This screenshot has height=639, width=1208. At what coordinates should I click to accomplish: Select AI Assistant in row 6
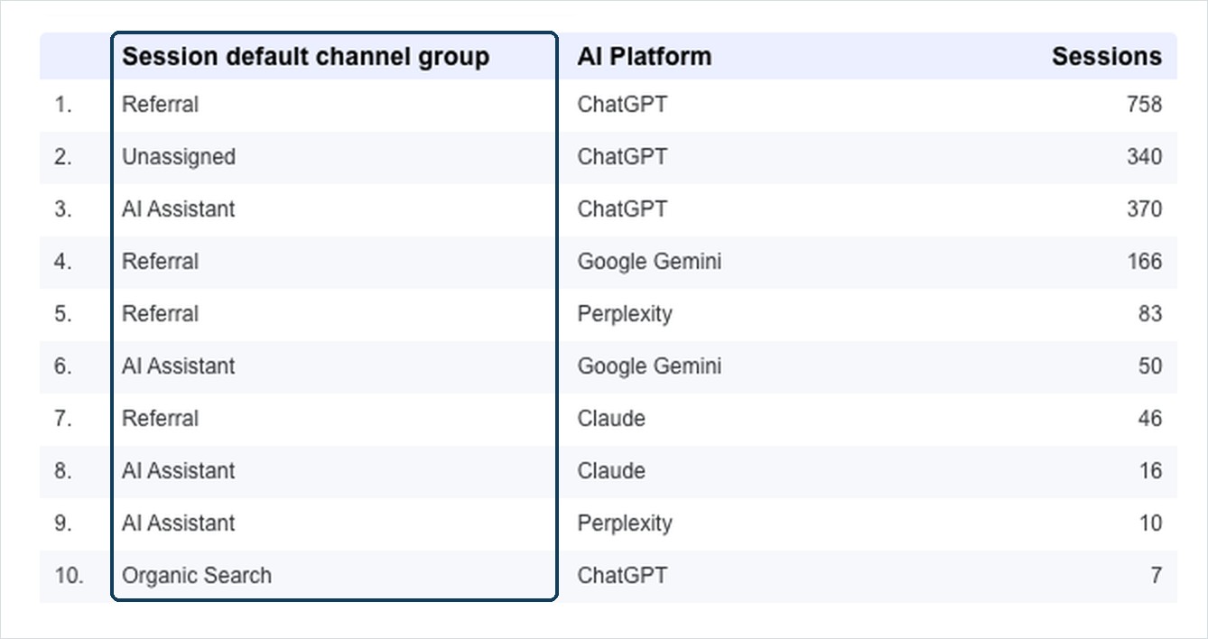(x=178, y=366)
